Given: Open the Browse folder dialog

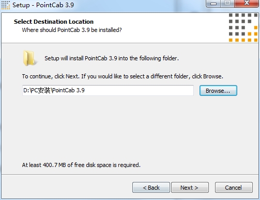Looking at the screenshot, I should point(218,91).
